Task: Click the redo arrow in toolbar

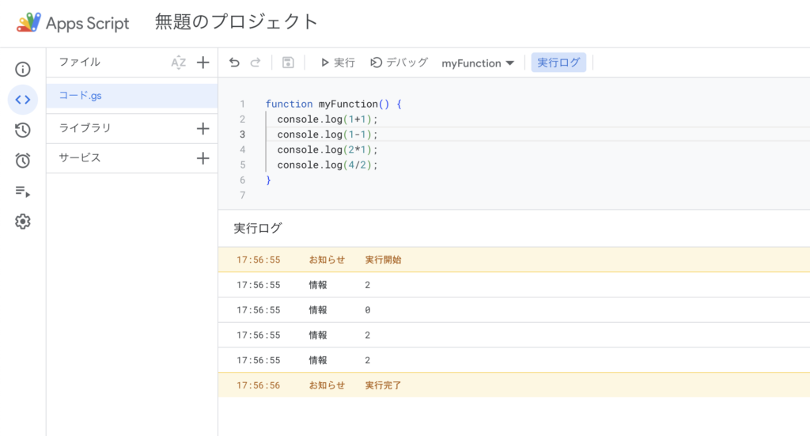Action: click(255, 63)
